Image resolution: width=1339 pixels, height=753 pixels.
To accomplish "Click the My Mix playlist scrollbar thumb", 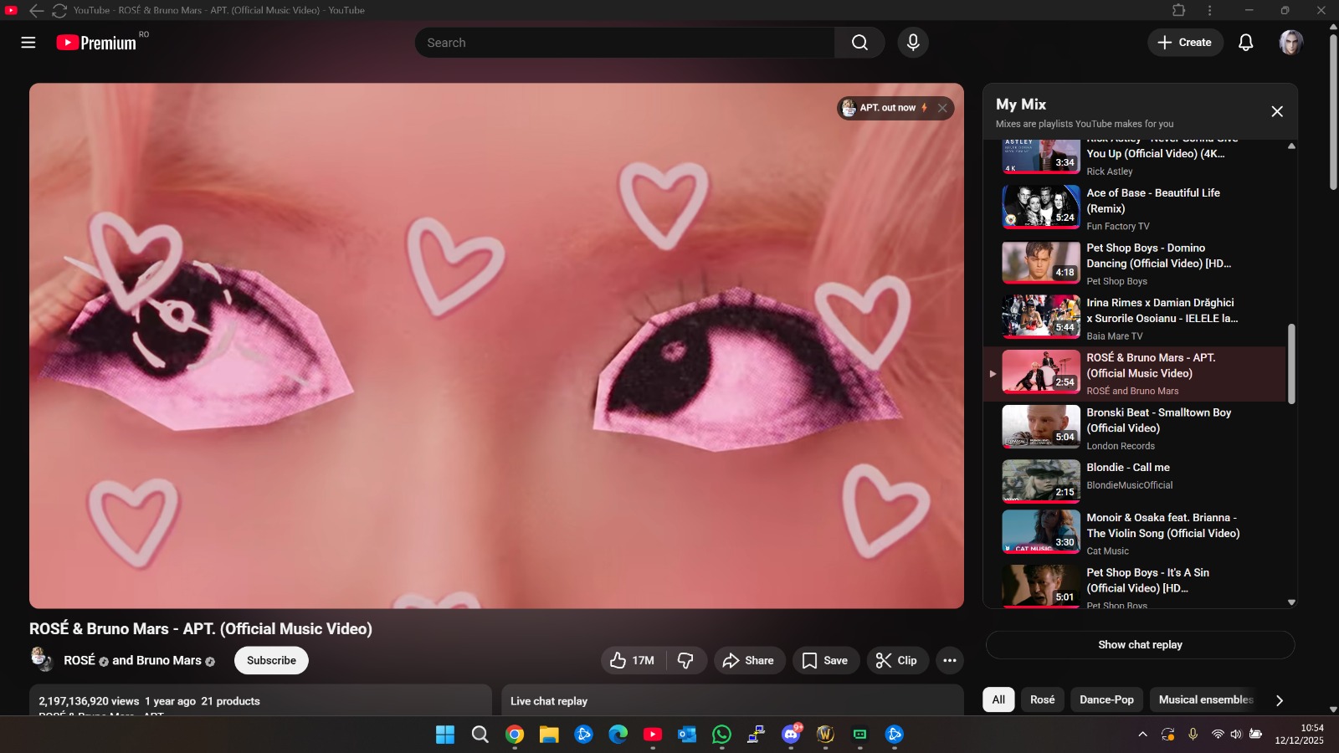I will click(1291, 364).
